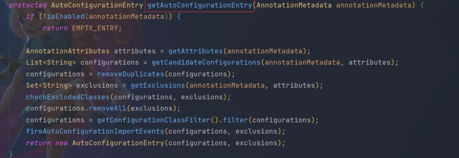459x158 pixels.
Task: Click the protected keyword
Action: tap(28, 5)
